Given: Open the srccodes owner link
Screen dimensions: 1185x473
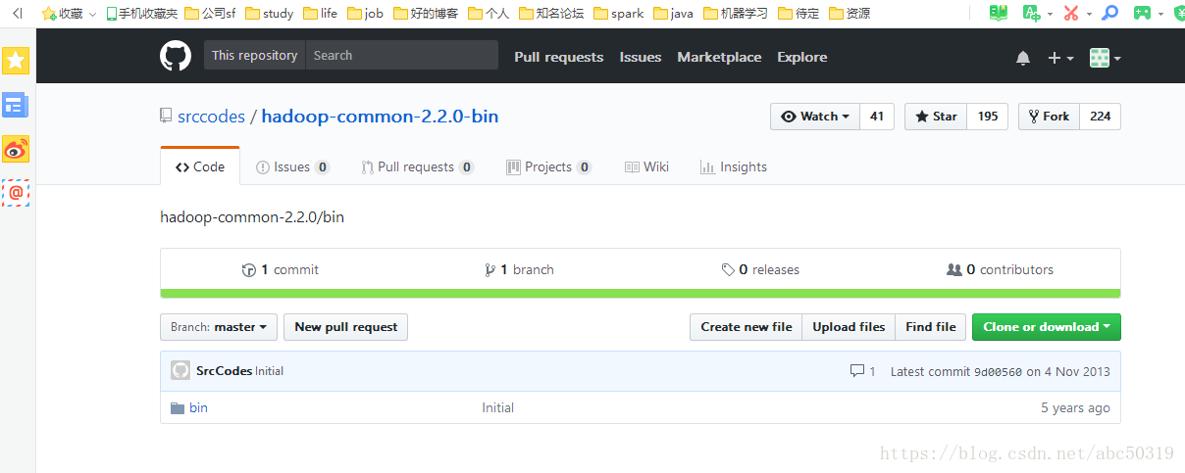Looking at the screenshot, I should [211, 117].
